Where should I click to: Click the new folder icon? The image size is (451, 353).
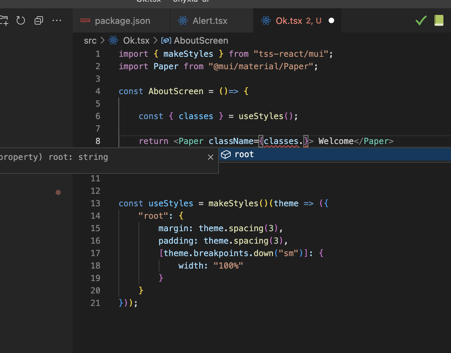click(x=4, y=21)
